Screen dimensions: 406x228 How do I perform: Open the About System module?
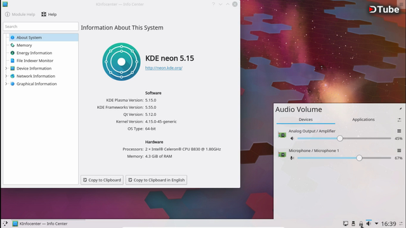click(44, 37)
